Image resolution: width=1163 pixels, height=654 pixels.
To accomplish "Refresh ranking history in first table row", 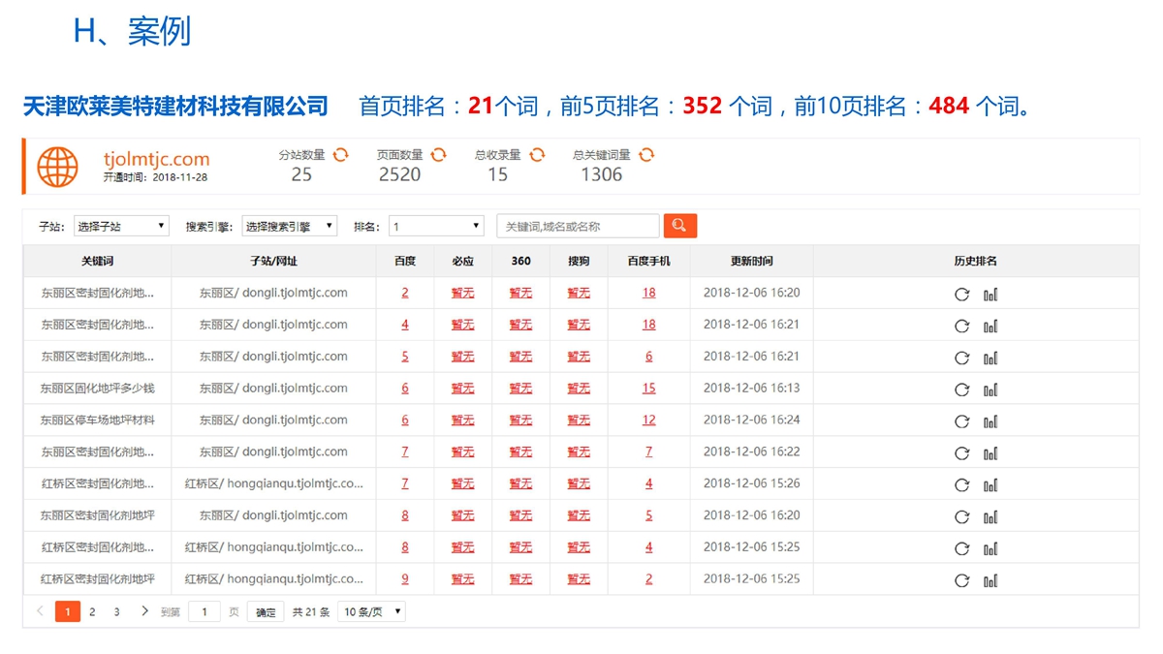I will point(961,295).
